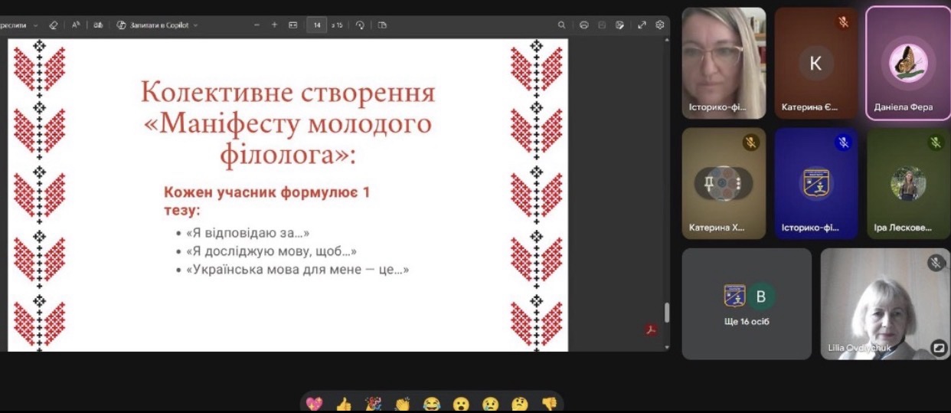951x413 pixels.
Task: Click the PDF vertical scrollbar thumb
Action: [x=666, y=312]
